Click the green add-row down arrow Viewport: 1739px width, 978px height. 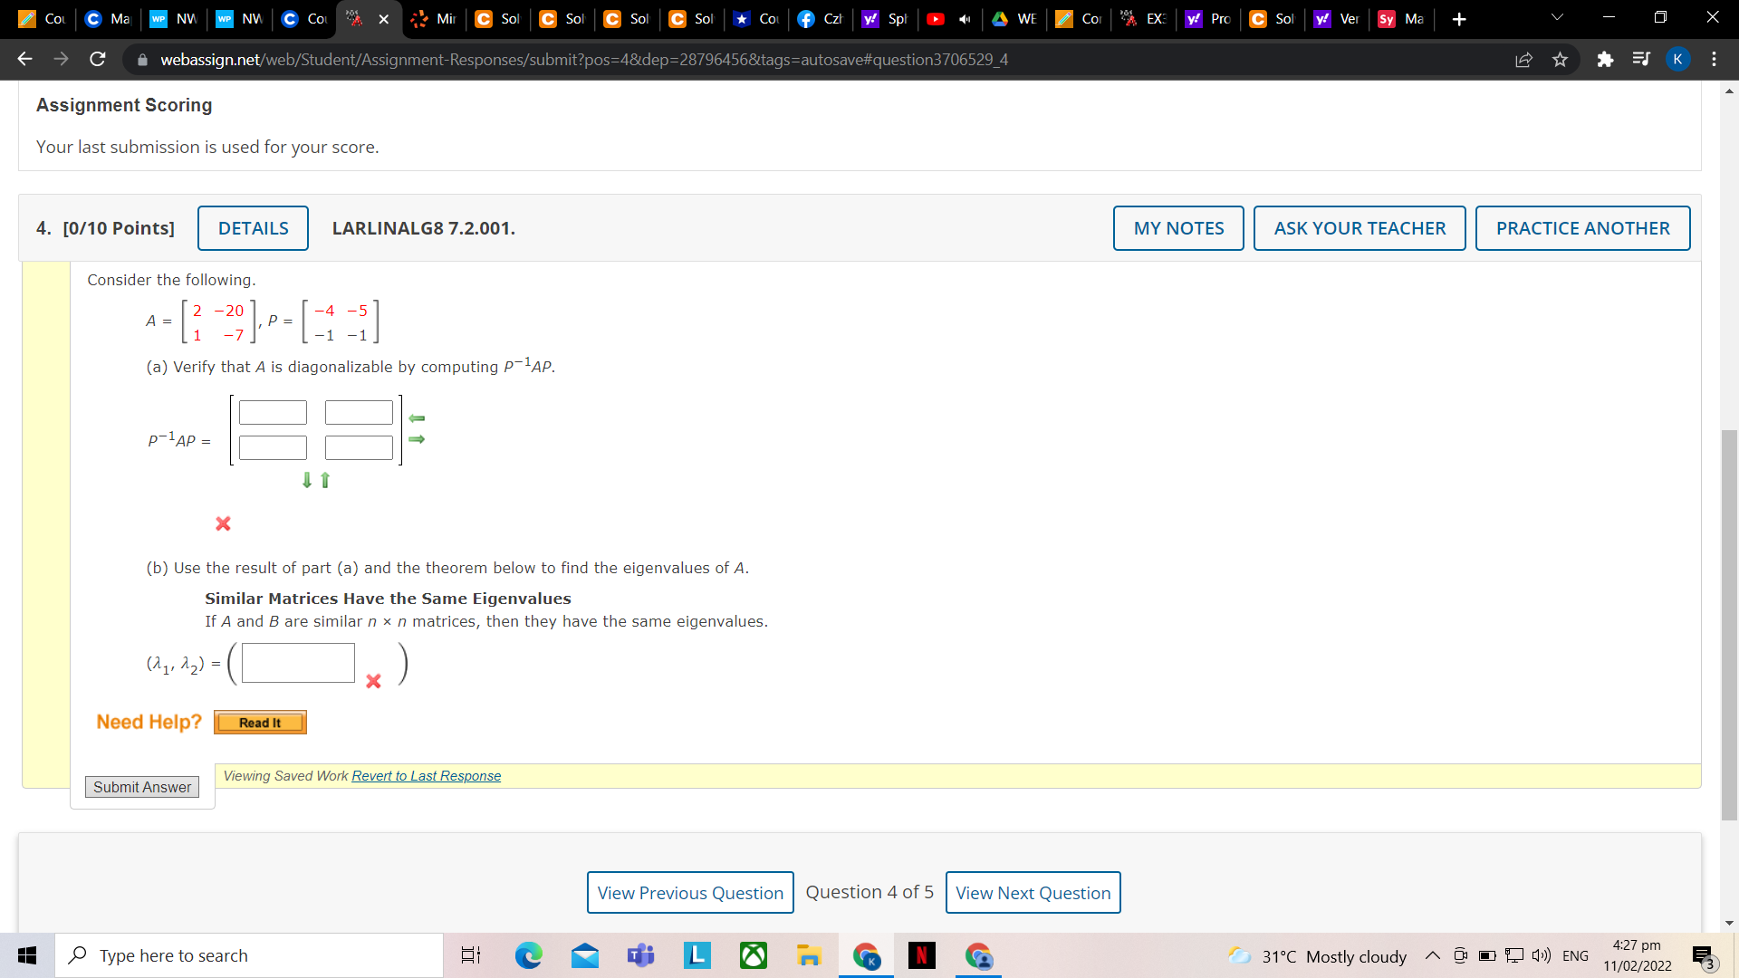coord(307,480)
